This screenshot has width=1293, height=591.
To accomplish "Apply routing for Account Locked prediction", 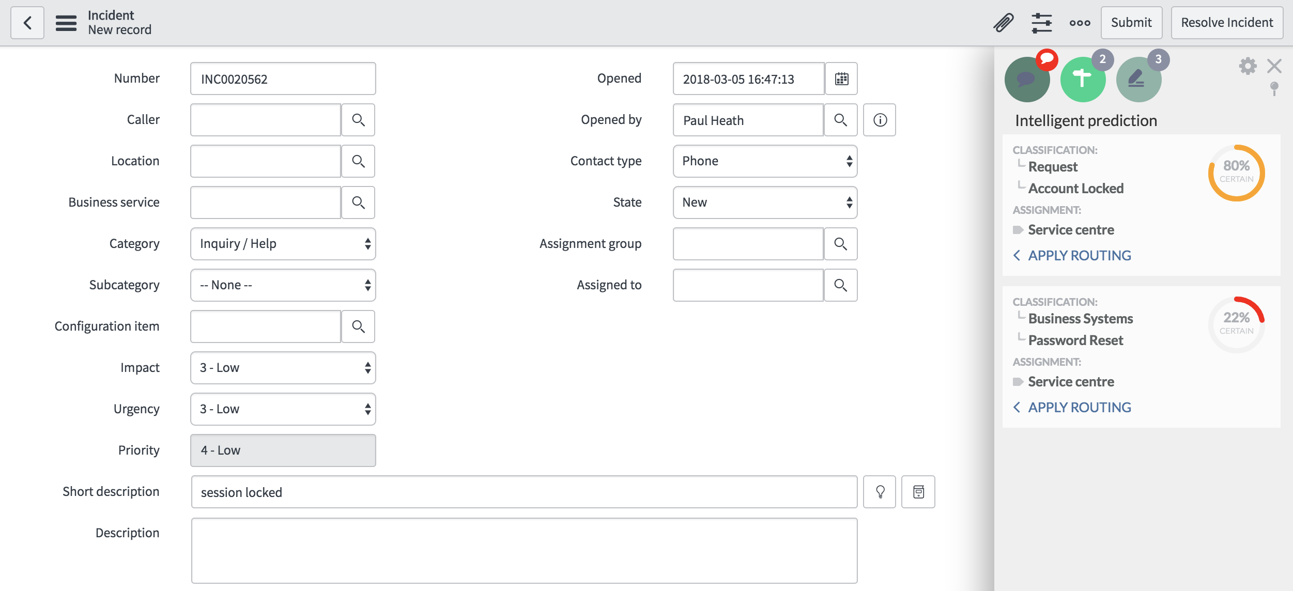I will [1079, 255].
